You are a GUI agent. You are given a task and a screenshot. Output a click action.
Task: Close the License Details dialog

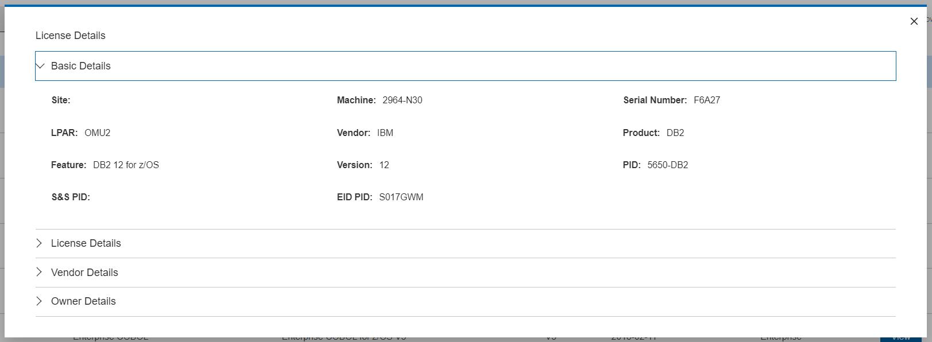[x=914, y=21]
